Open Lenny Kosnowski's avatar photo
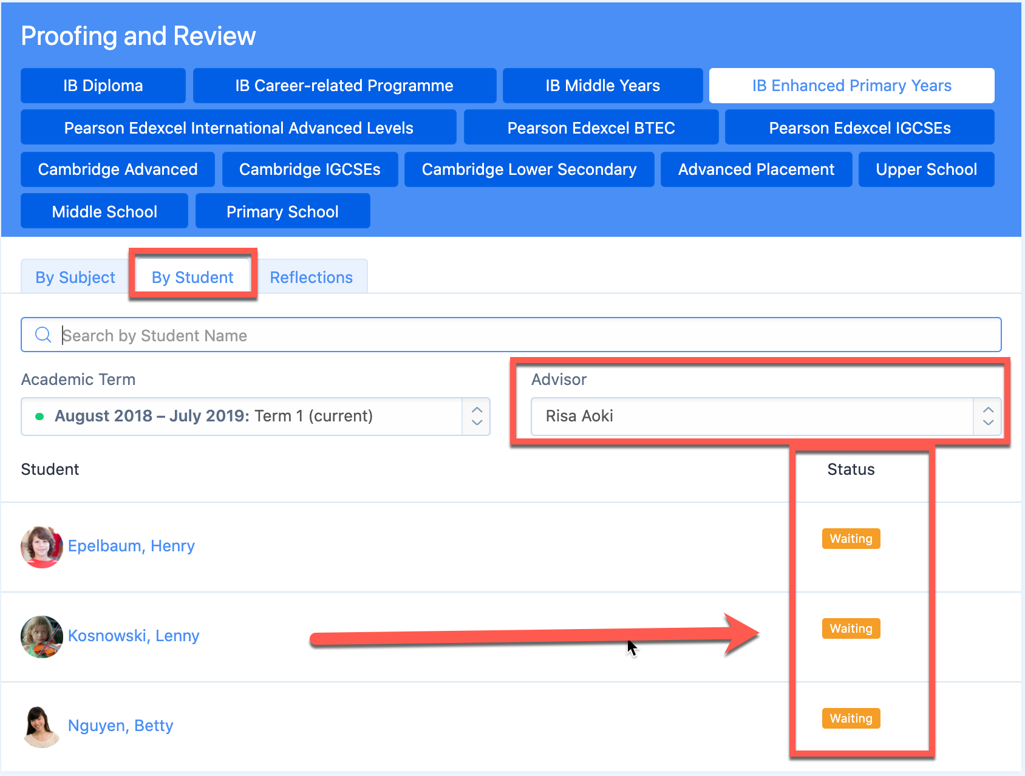Viewport: 1025px width, 776px height. pyautogui.click(x=42, y=636)
